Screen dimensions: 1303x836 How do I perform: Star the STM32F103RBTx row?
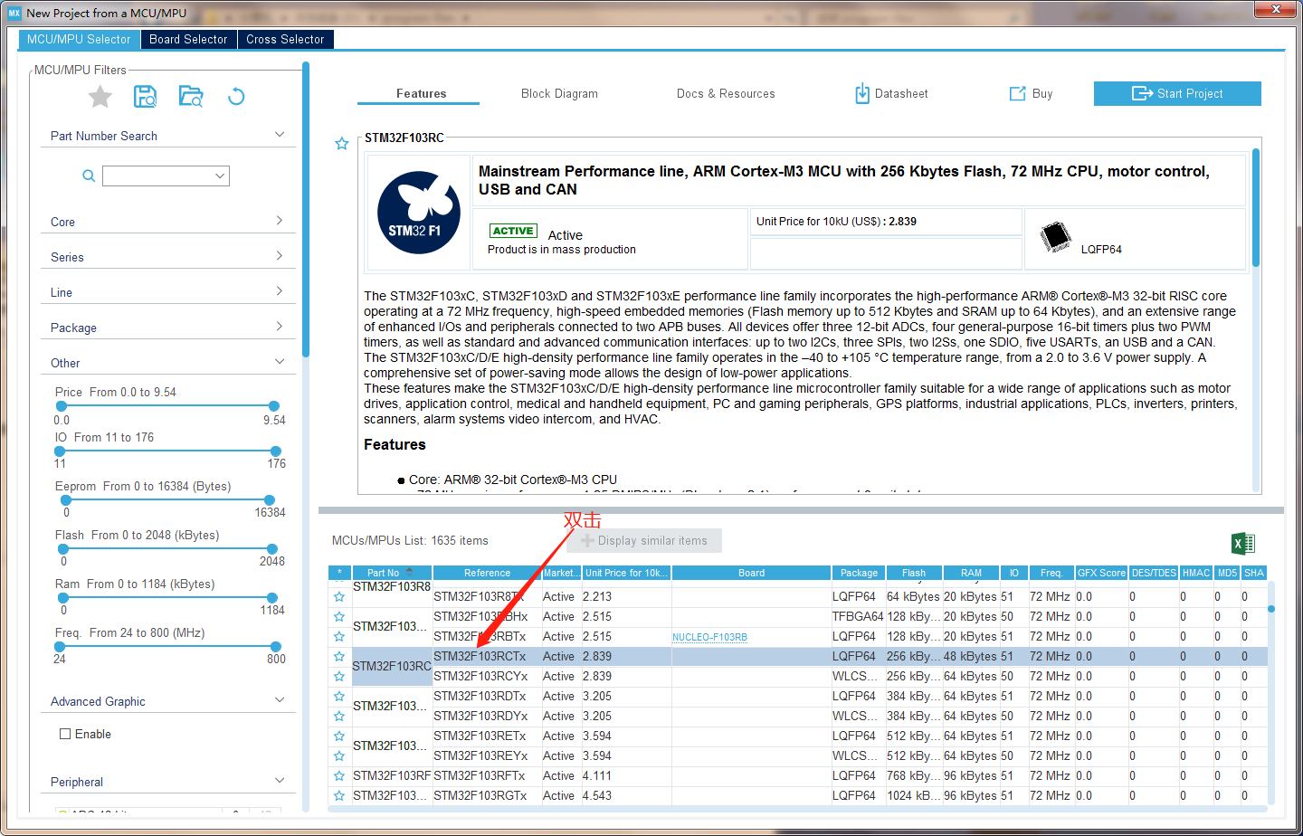(x=339, y=637)
